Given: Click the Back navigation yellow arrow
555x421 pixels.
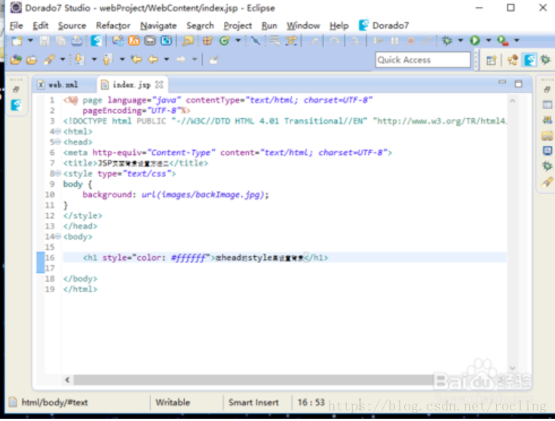Looking at the screenshot, I should (x=153, y=59).
